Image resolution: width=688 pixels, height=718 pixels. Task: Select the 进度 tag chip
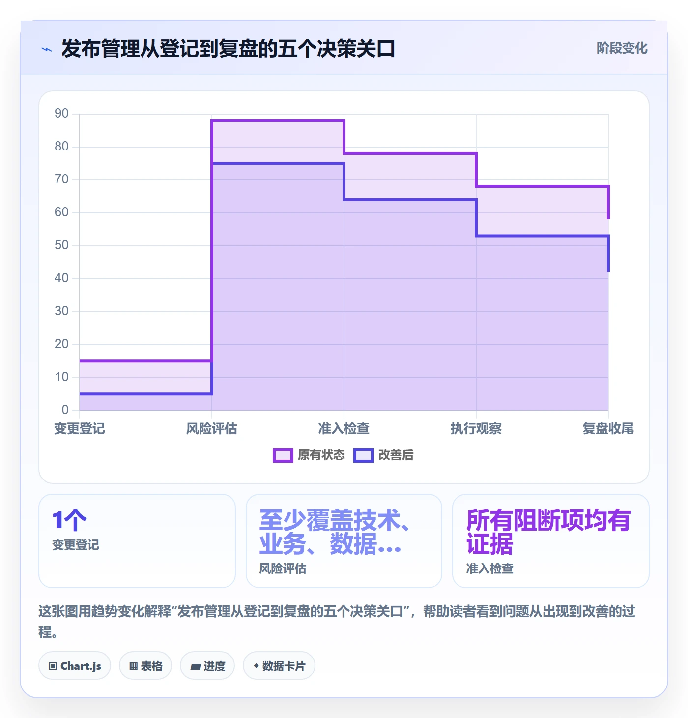pyautogui.click(x=207, y=666)
